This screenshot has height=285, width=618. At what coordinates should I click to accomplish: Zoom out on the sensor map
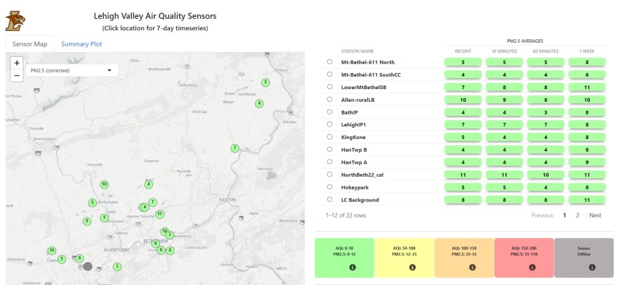tap(17, 75)
